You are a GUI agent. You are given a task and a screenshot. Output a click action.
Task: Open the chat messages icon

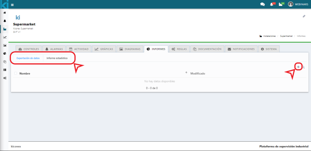(262, 4)
